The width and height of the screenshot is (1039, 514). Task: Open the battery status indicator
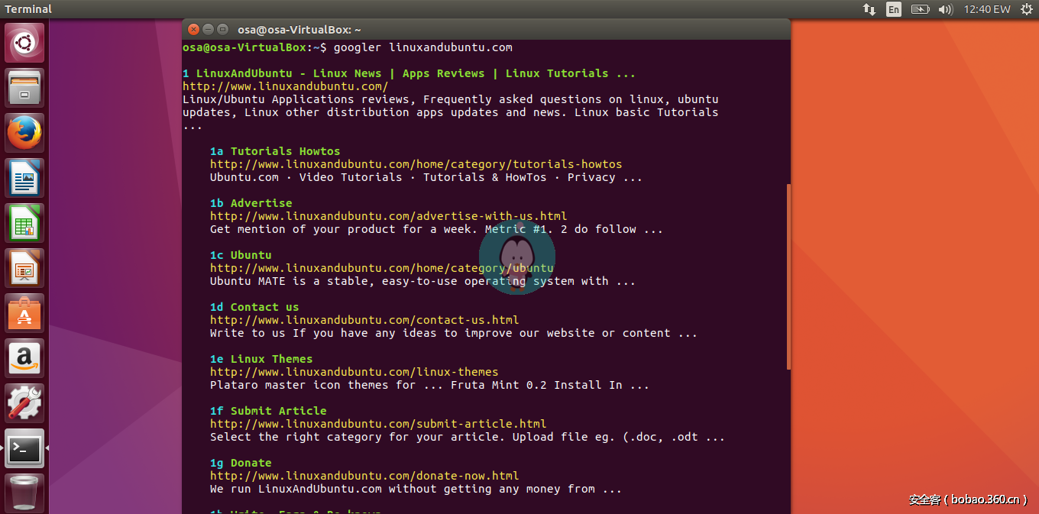[x=920, y=9]
